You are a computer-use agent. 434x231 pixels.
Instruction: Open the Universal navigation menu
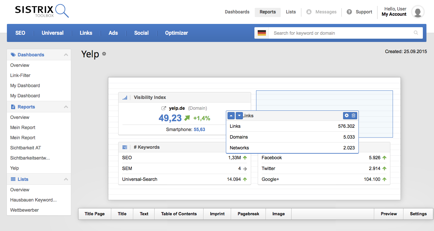point(53,33)
